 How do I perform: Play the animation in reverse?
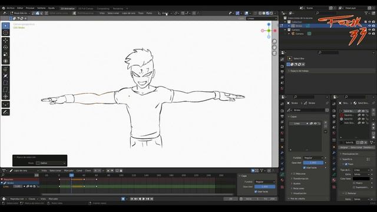[x=140, y=199]
